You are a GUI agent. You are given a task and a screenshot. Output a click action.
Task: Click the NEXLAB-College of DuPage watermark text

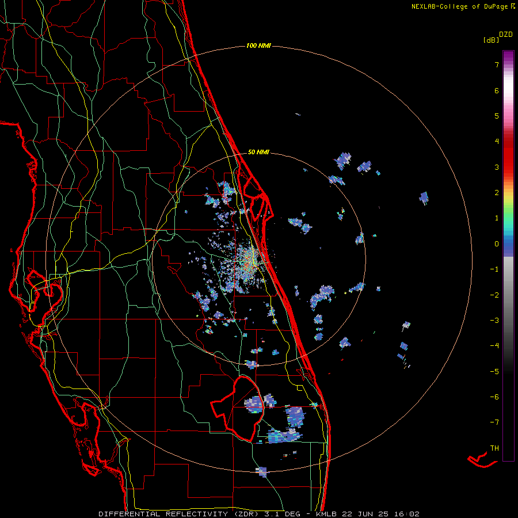(x=459, y=6)
